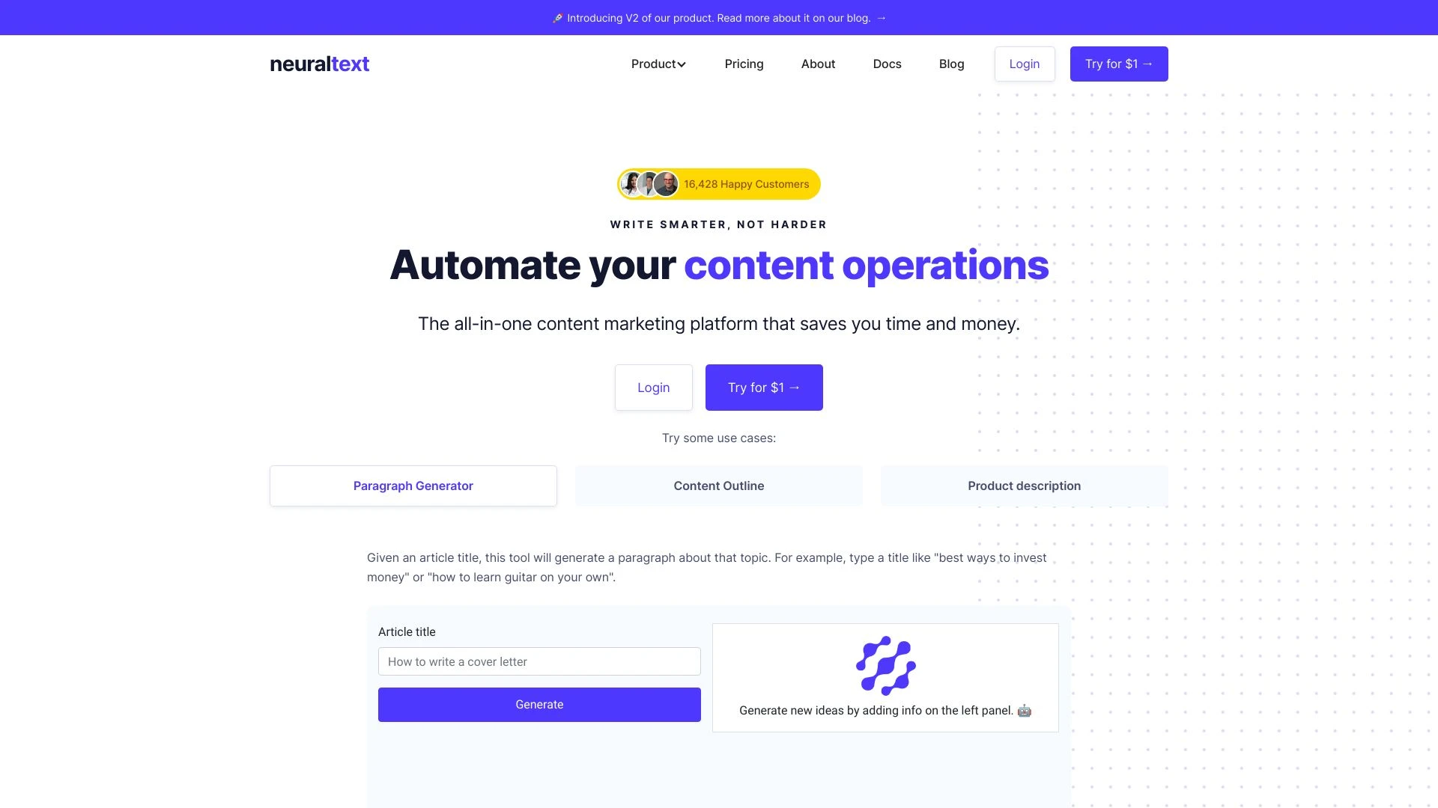
Task: Click the Generate button to produce content
Action: pos(539,703)
